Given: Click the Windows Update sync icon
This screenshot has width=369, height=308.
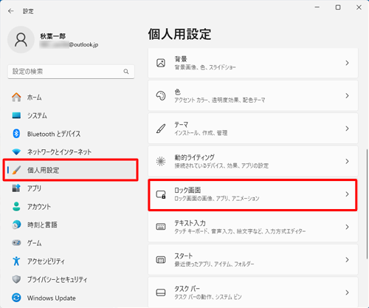Looking at the screenshot, I should pyautogui.click(x=16, y=298).
